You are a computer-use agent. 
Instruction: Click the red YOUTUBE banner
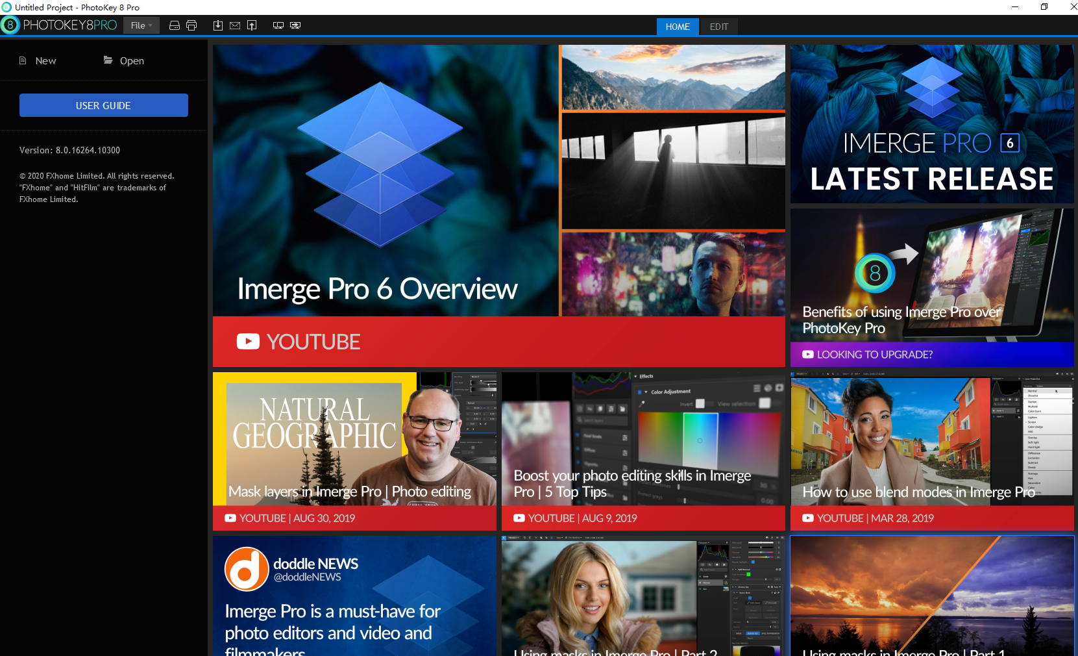[x=499, y=342]
